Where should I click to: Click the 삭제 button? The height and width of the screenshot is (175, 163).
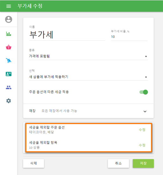tap(33, 163)
